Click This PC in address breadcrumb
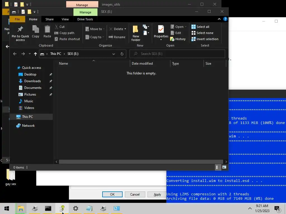286x214 pixels. [x=56, y=54]
